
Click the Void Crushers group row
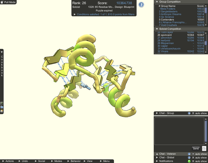coord(181,25)
